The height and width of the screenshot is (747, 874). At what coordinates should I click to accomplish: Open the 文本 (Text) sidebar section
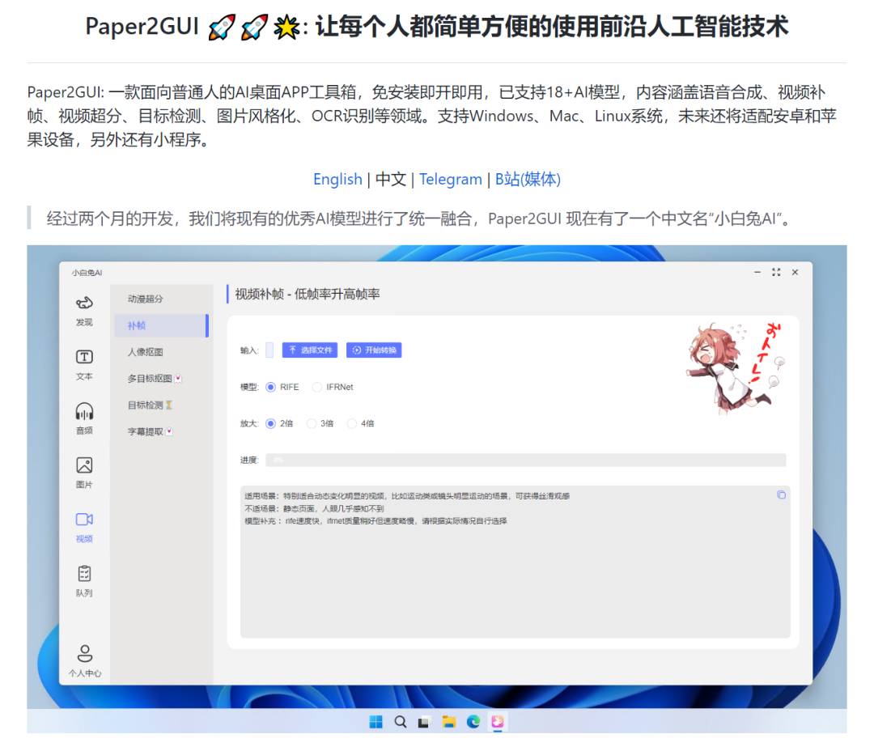[x=84, y=364]
